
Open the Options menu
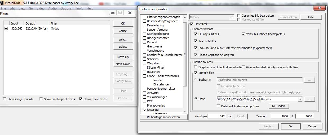(x=66, y=8)
